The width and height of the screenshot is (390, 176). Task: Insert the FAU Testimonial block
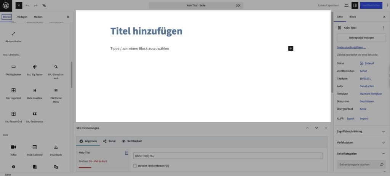[x=35, y=116]
